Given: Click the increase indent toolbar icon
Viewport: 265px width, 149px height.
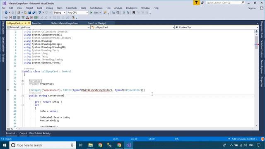Looking at the screenshot, I should [x=128, y=13].
